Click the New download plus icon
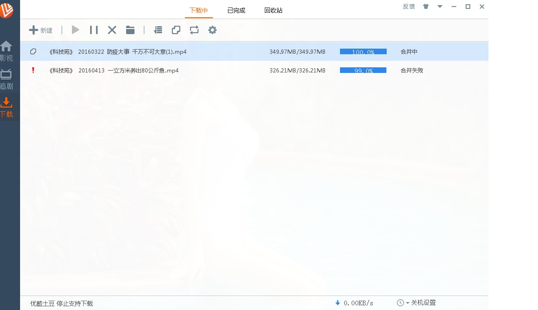This screenshot has width=538, height=310. (x=34, y=30)
